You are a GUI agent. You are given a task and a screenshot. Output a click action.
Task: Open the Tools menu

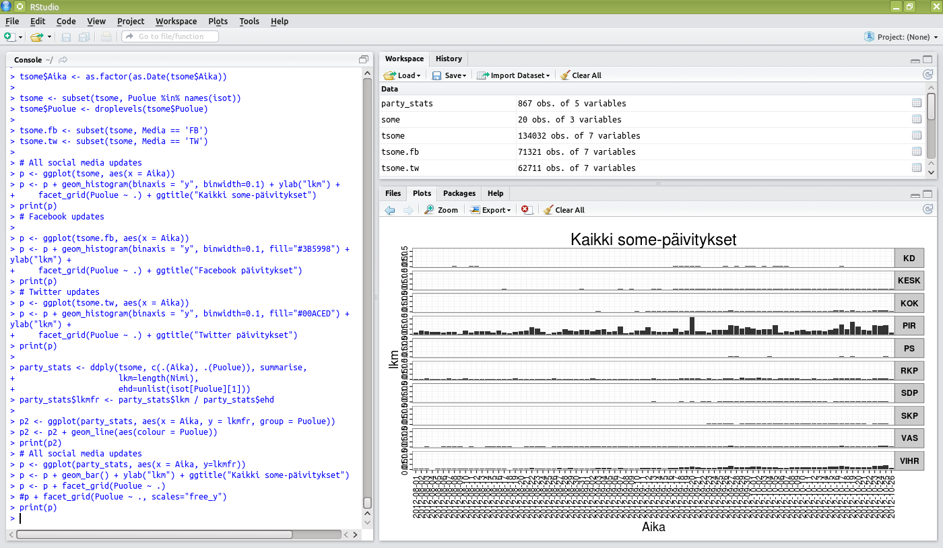click(249, 21)
